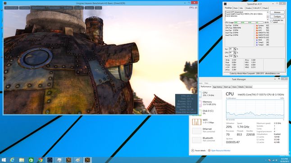Select Performance tab in Task Manager
The width and height of the screenshot is (291, 163).
tap(206, 87)
